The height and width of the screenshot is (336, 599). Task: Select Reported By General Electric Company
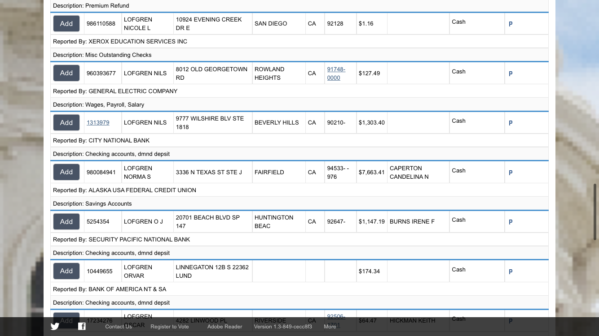coord(115,91)
